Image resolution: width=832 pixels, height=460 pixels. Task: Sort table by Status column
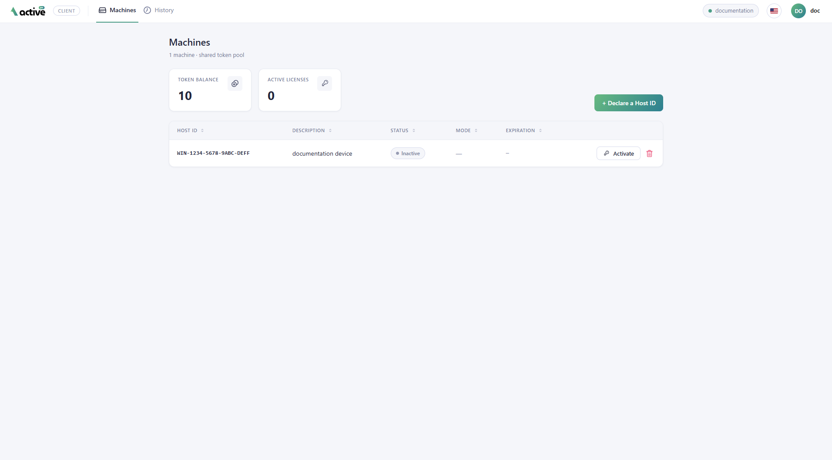click(403, 130)
